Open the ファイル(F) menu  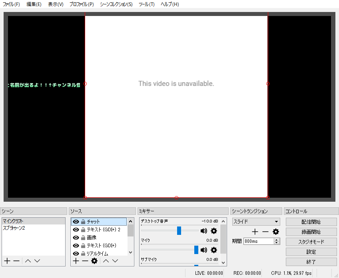(11, 4)
